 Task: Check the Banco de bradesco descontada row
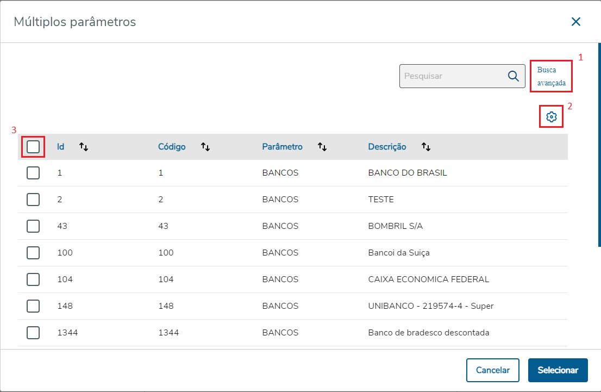[x=33, y=333]
